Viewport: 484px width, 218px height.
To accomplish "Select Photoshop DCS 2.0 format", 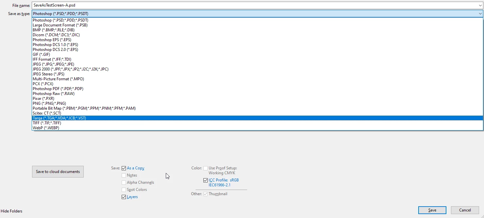I will click(257, 50).
